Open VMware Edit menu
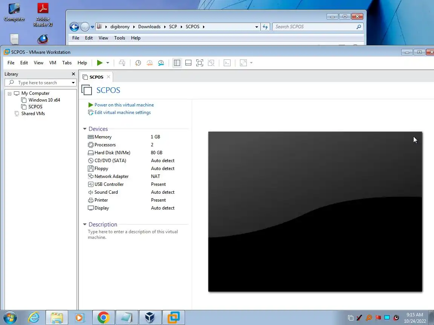Image resolution: width=434 pixels, height=325 pixels. [24, 63]
